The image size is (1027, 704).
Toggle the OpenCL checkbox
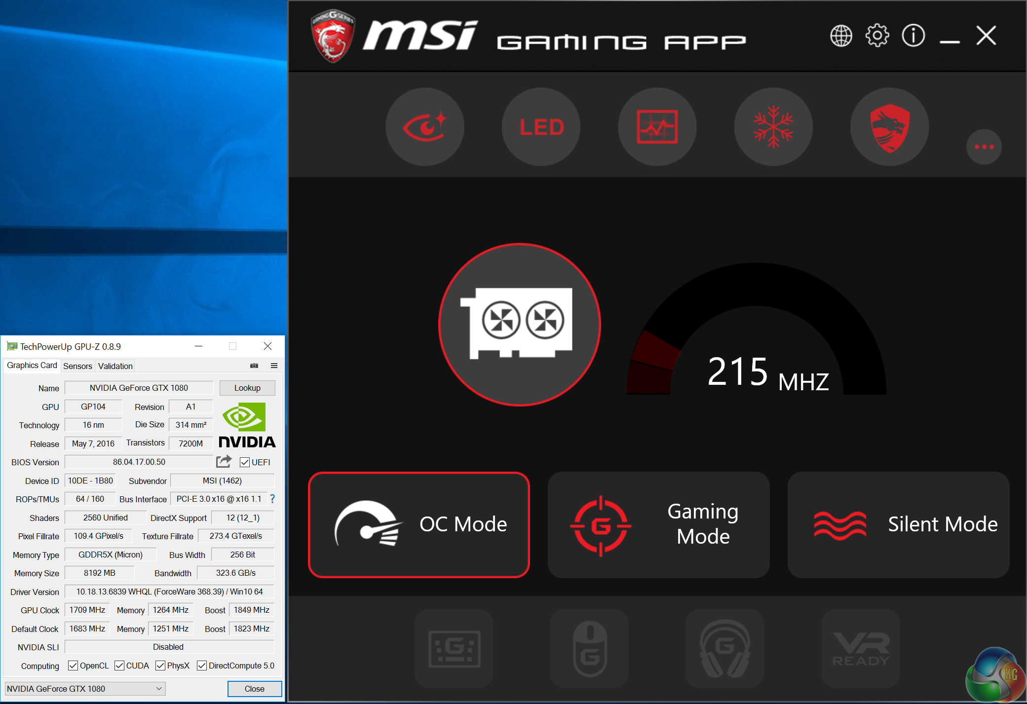pos(73,666)
